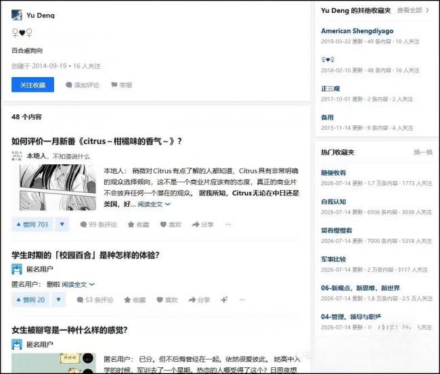Click the sparkle icon on 校园百合 answer
Viewport: 440px width, 374px height.
click(224, 300)
